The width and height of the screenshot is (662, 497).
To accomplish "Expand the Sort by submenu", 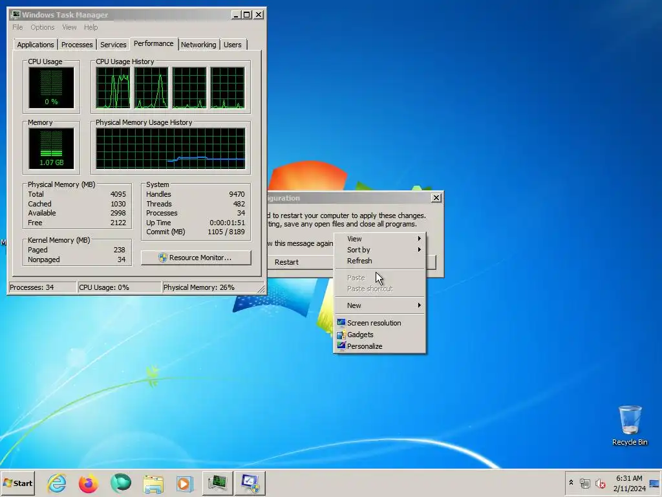I will (380, 250).
